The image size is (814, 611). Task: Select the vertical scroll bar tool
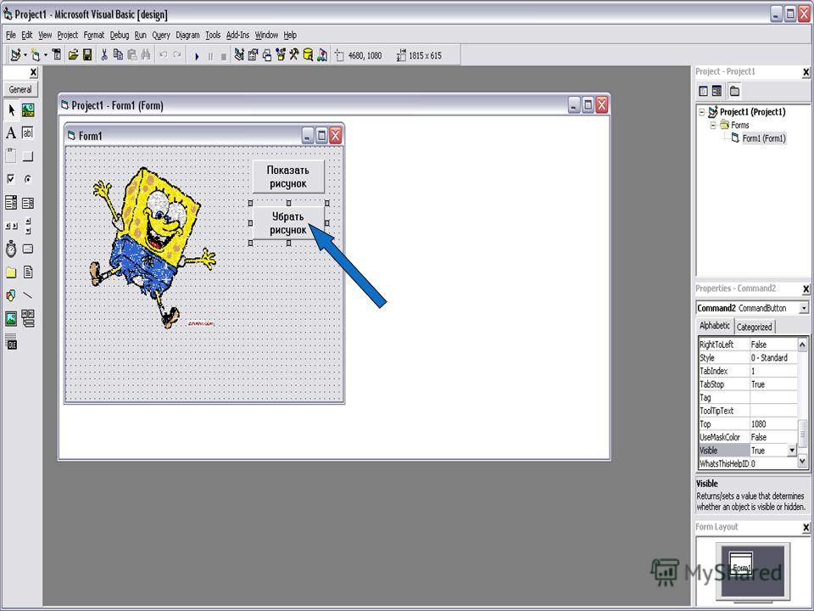click(28, 226)
